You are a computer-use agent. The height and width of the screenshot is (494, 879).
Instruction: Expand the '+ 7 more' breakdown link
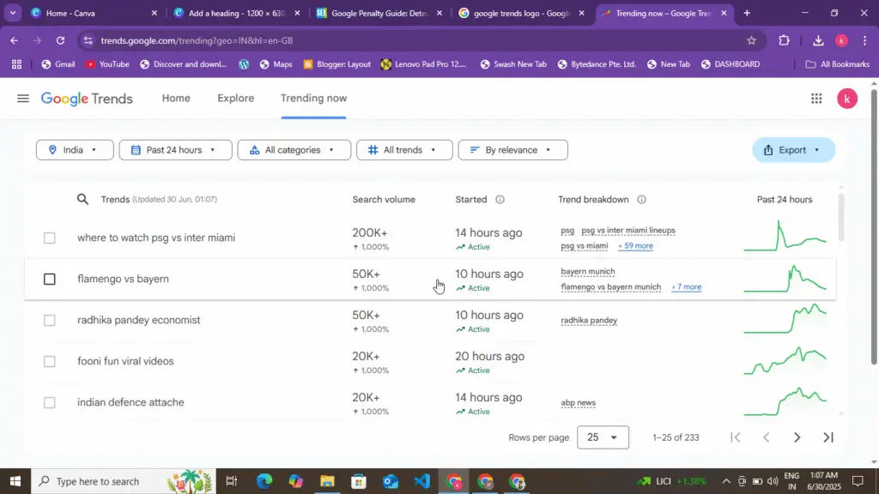click(x=686, y=286)
